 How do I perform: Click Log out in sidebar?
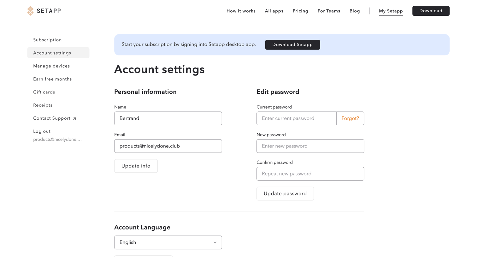[x=42, y=131]
